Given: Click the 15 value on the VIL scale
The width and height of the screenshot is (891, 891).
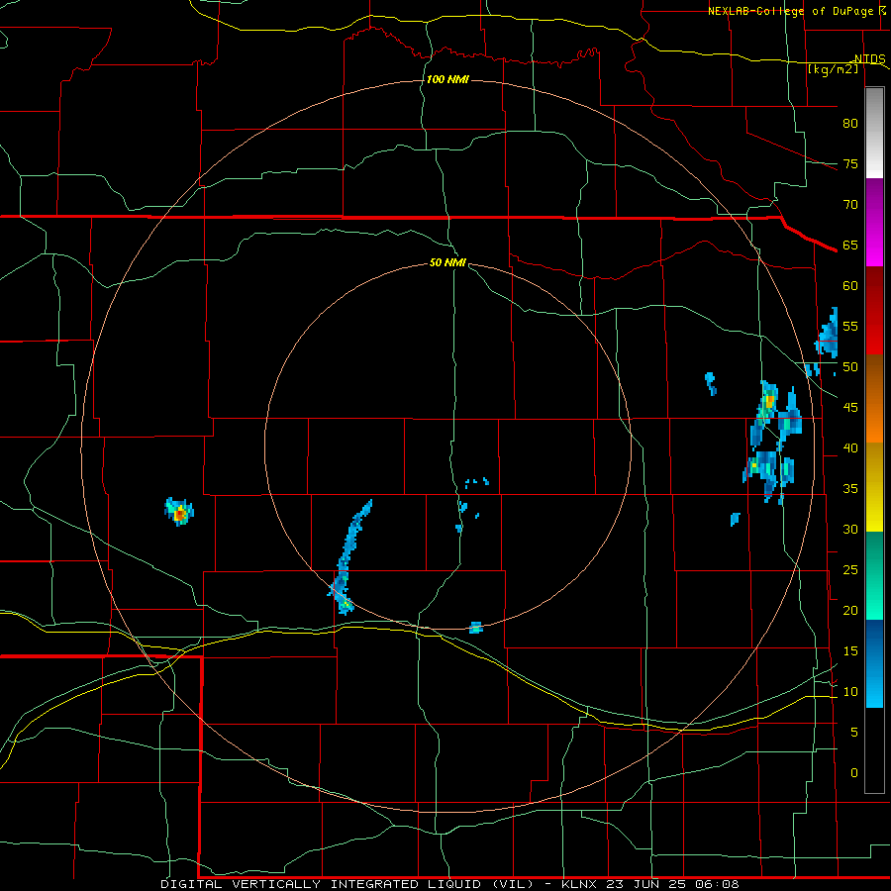Looking at the screenshot, I should click(850, 651).
